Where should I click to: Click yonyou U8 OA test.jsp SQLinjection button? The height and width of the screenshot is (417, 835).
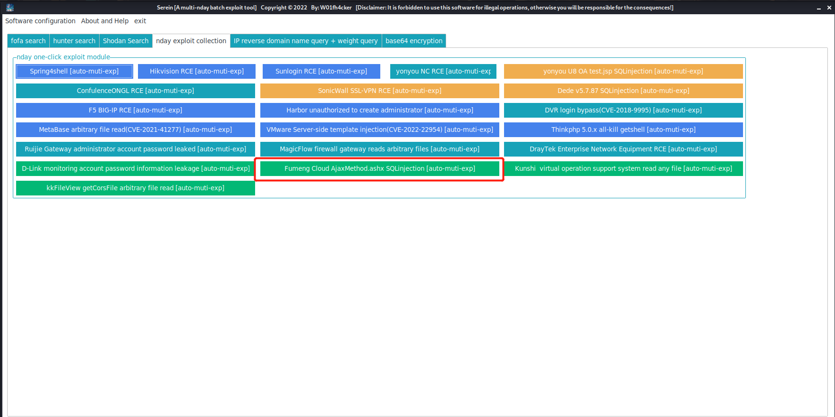[x=623, y=71]
